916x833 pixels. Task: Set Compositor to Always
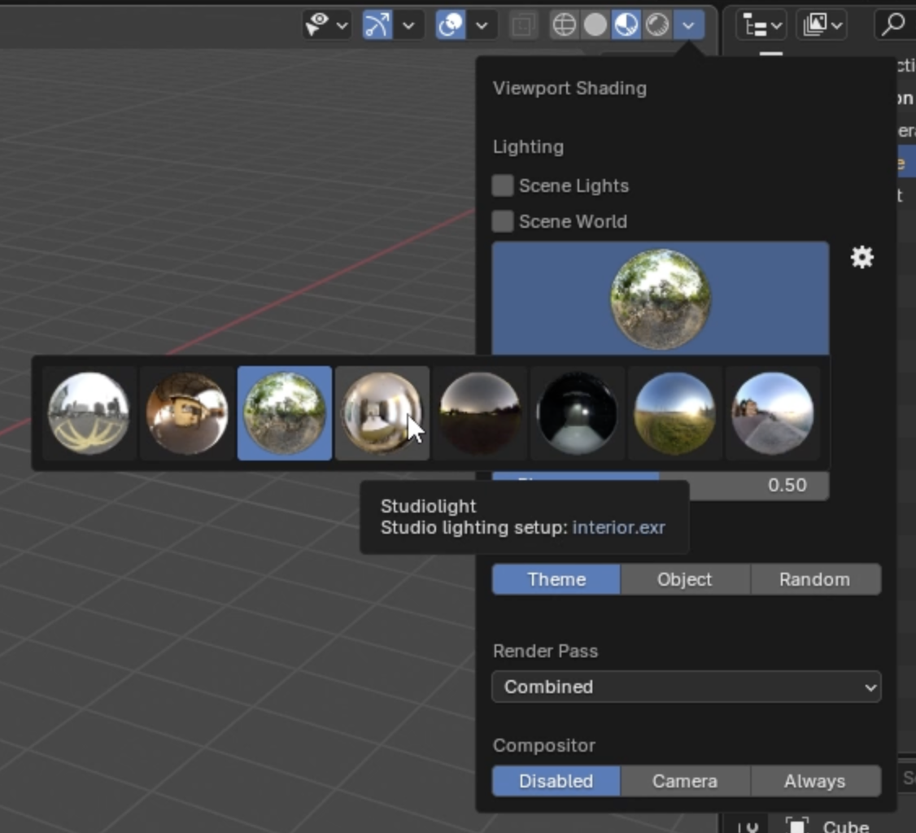[x=815, y=781]
